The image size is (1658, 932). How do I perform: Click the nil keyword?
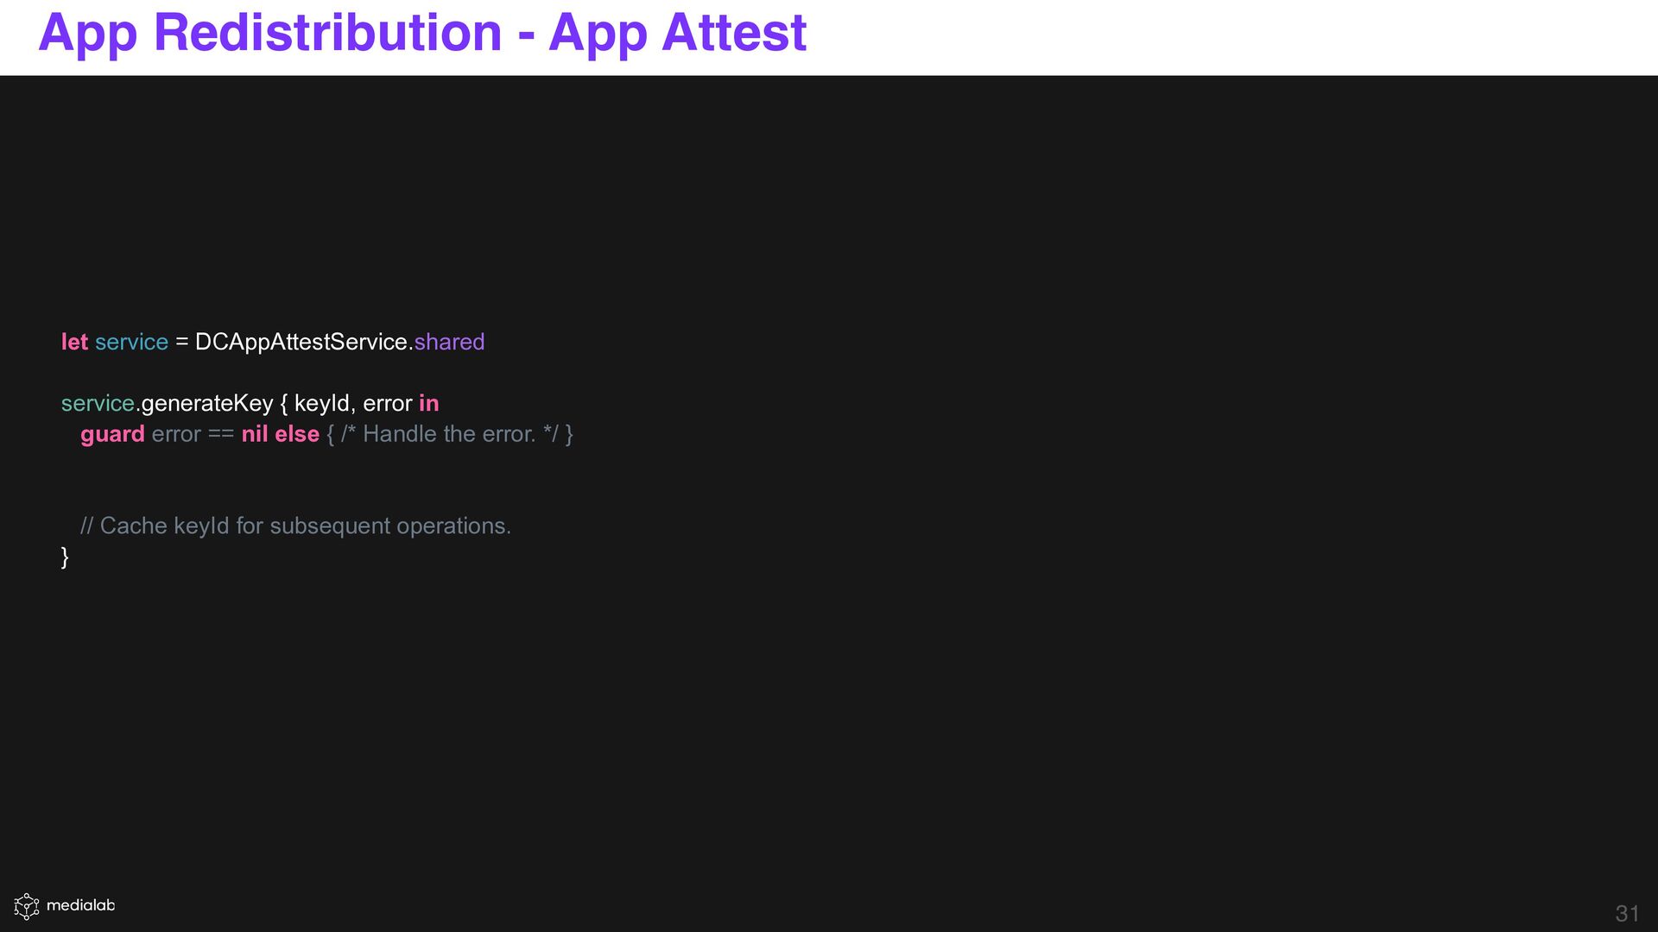[x=255, y=434]
